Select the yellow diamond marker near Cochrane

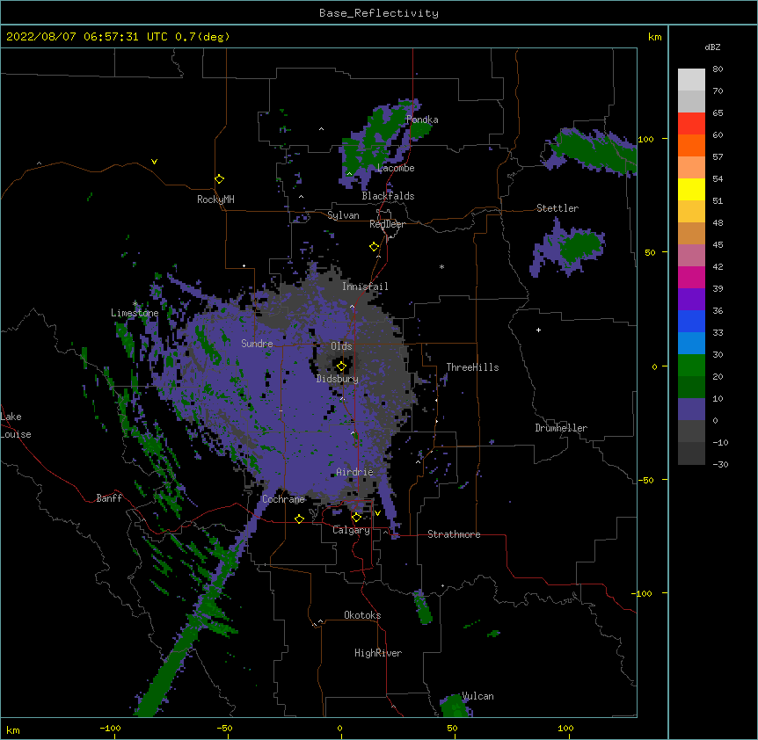click(299, 519)
